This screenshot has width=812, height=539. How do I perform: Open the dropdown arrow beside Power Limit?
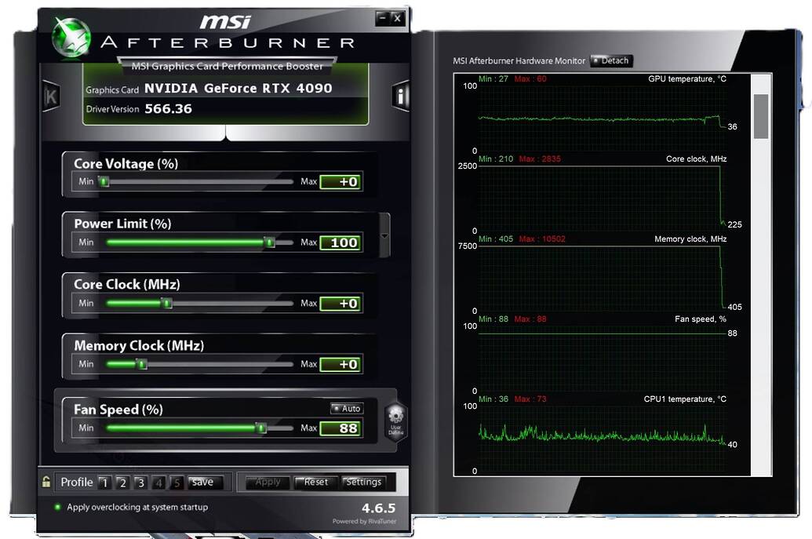click(x=384, y=235)
